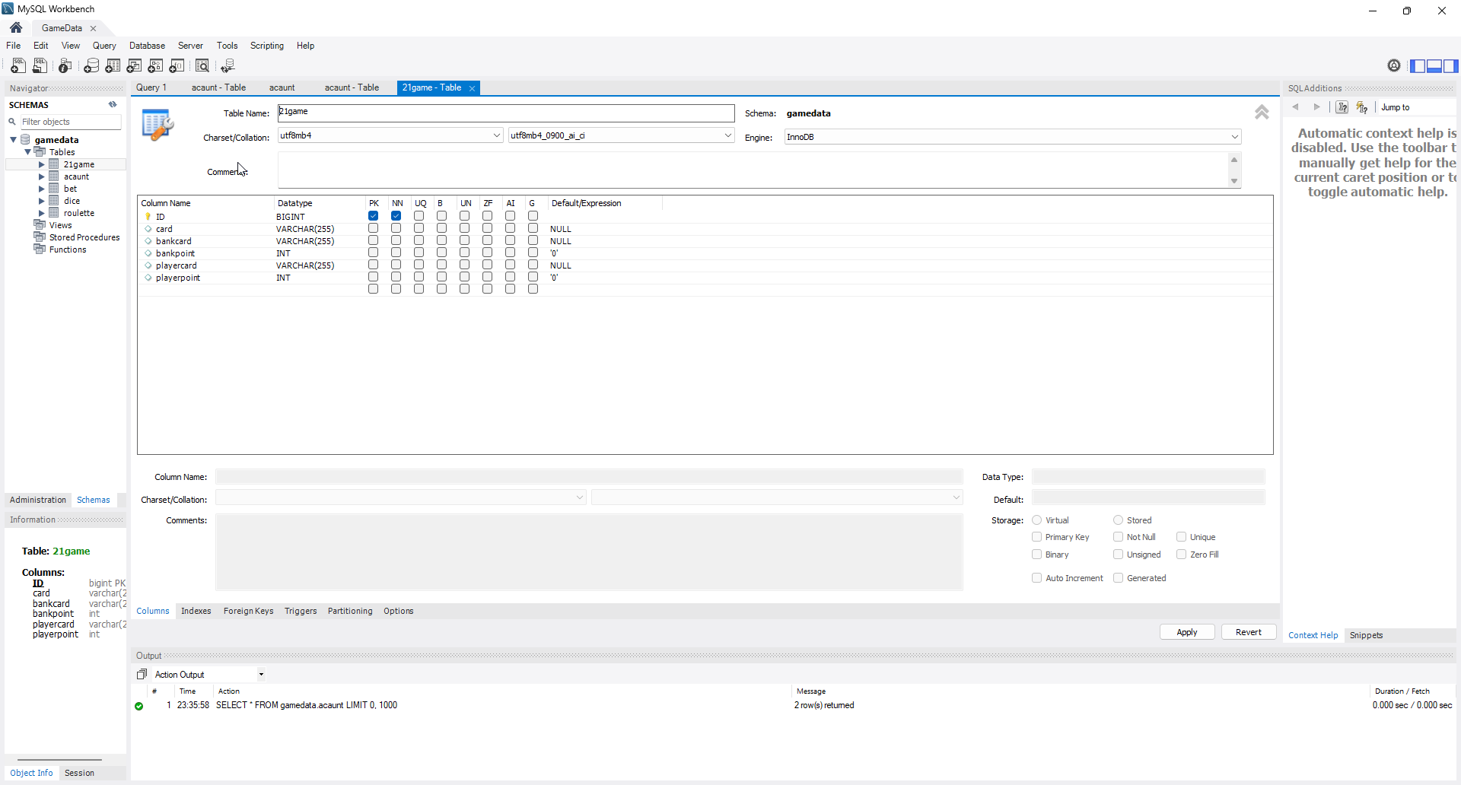This screenshot has width=1461, height=785.
Task: Toggle the left sidebar panel visibility
Action: click(1418, 66)
